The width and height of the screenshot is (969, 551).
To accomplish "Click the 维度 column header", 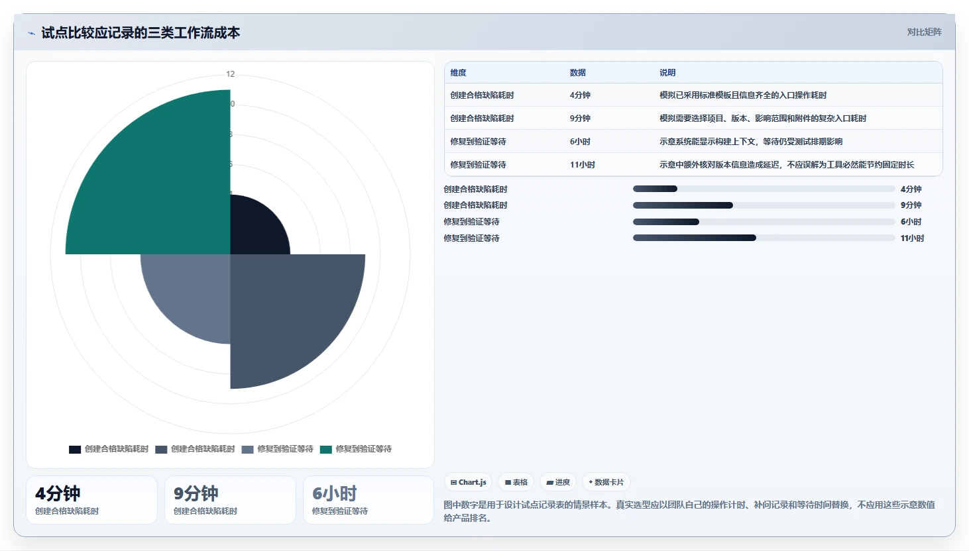I will click(458, 73).
